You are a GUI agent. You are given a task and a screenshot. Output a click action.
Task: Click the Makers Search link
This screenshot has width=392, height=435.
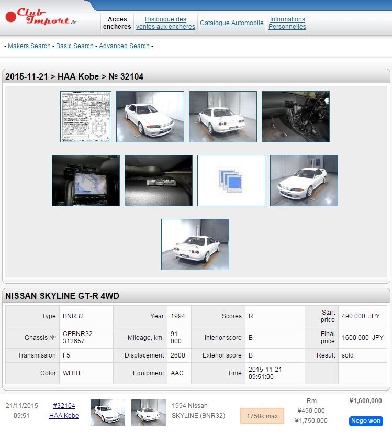click(x=29, y=46)
